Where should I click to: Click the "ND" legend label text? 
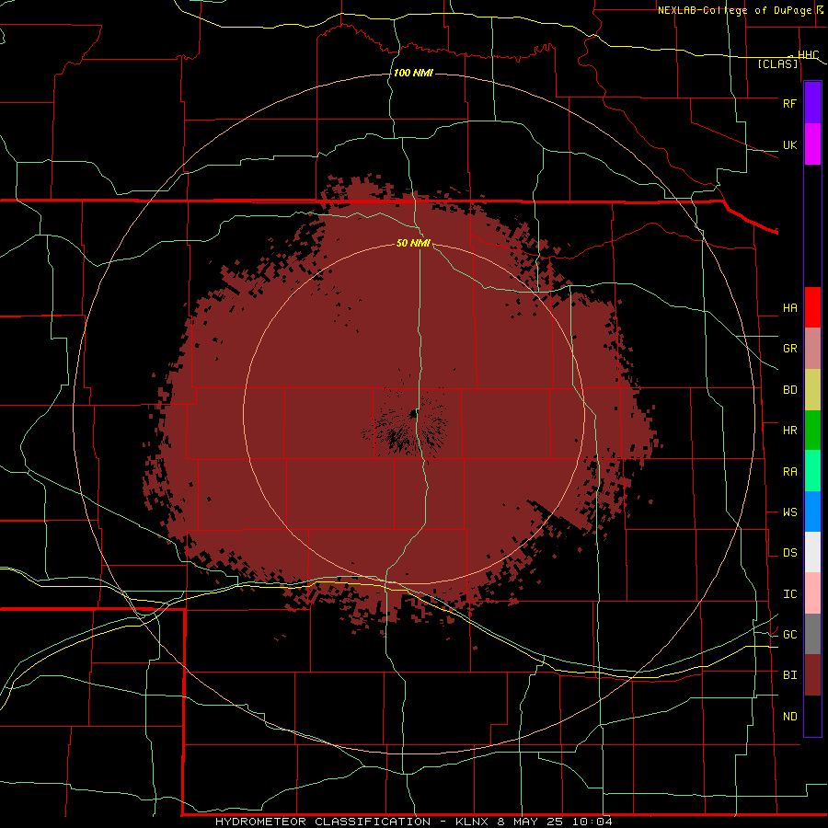coord(789,717)
